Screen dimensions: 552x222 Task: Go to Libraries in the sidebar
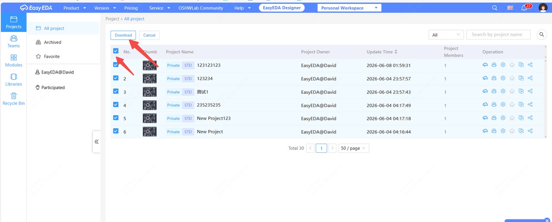(13, 80)
